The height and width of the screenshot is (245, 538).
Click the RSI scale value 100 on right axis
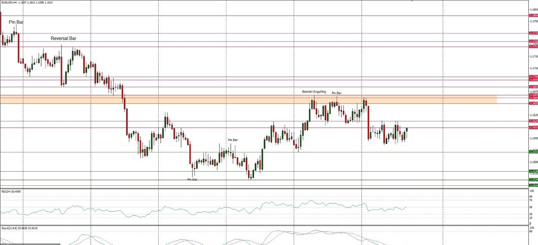(x=531, y=191)
